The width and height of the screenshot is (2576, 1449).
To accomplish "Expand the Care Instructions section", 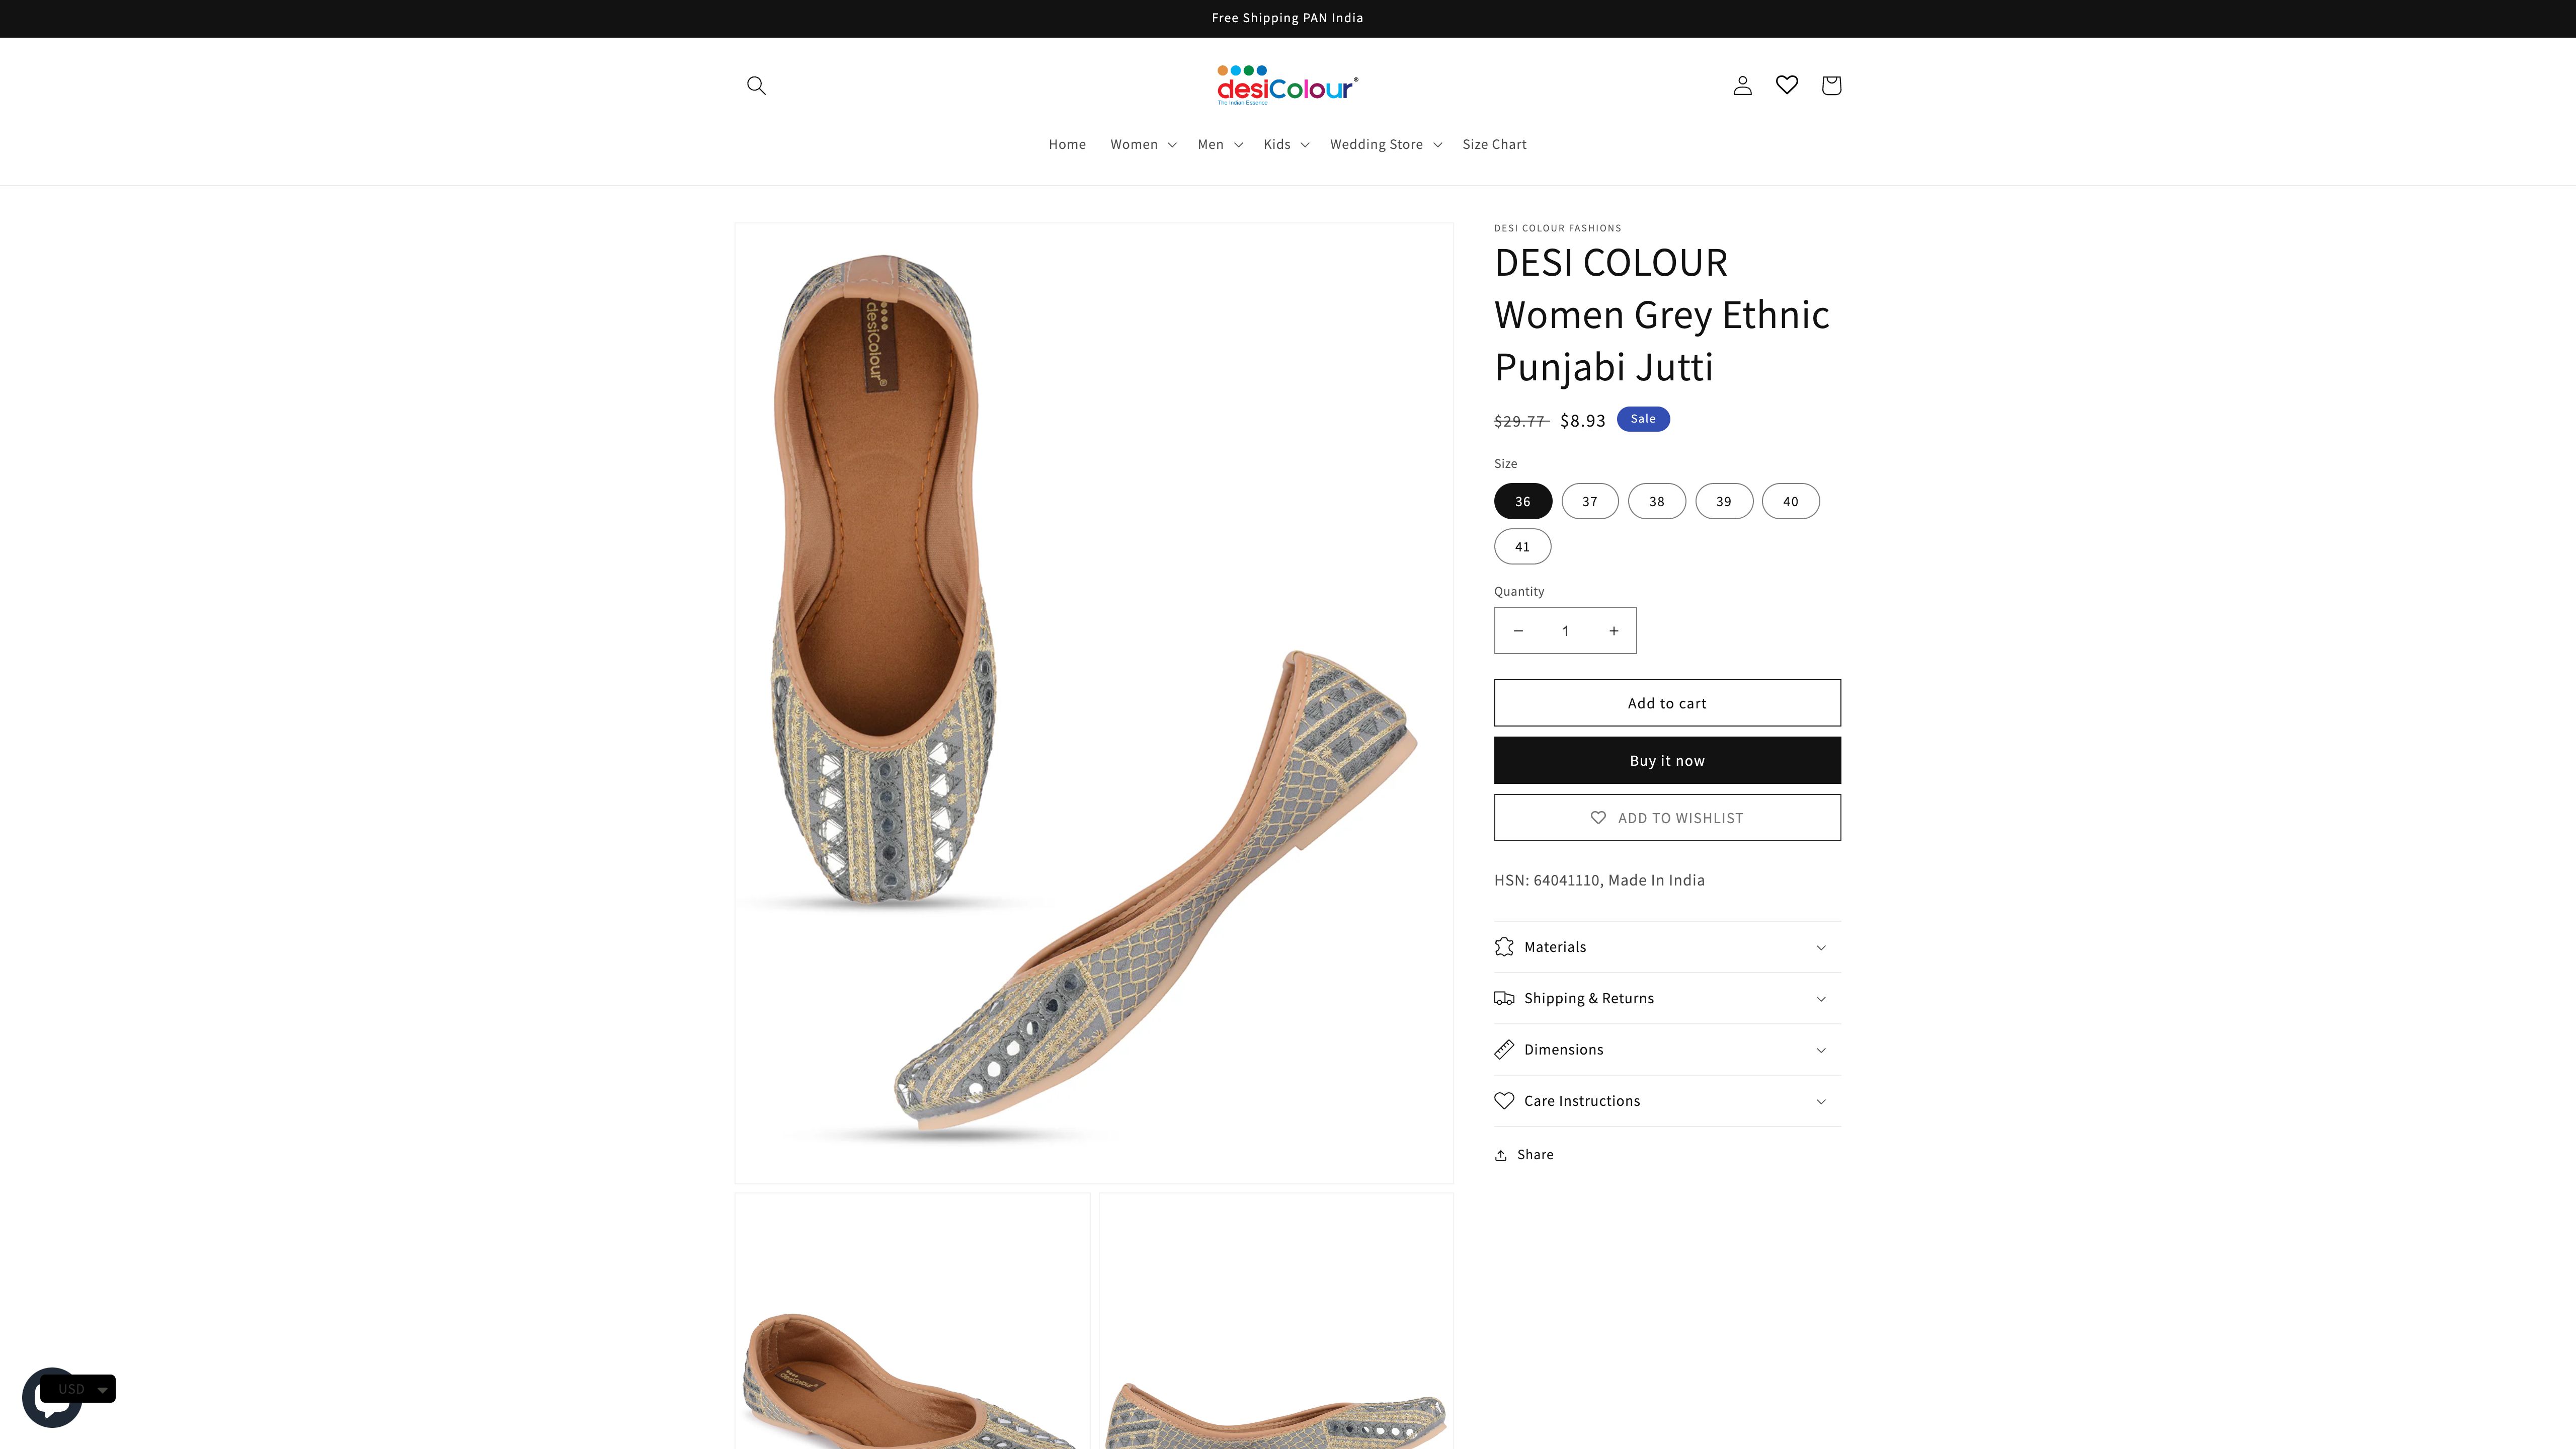I will coord(1666,1100).
